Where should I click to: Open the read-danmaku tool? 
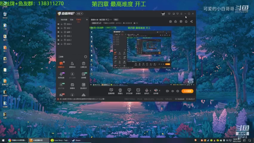(x=84, y=75)
